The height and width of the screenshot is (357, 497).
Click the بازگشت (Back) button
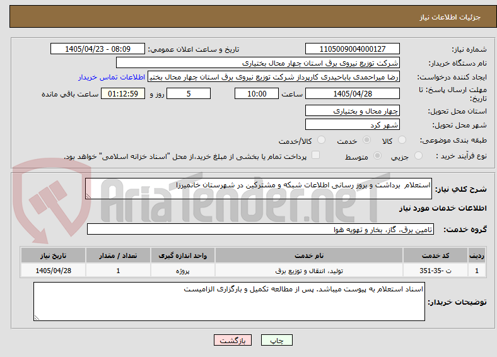point(233,340)
